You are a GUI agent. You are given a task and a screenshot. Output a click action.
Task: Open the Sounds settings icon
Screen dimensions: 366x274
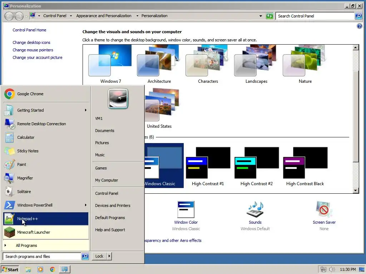[x=255, y=209]
